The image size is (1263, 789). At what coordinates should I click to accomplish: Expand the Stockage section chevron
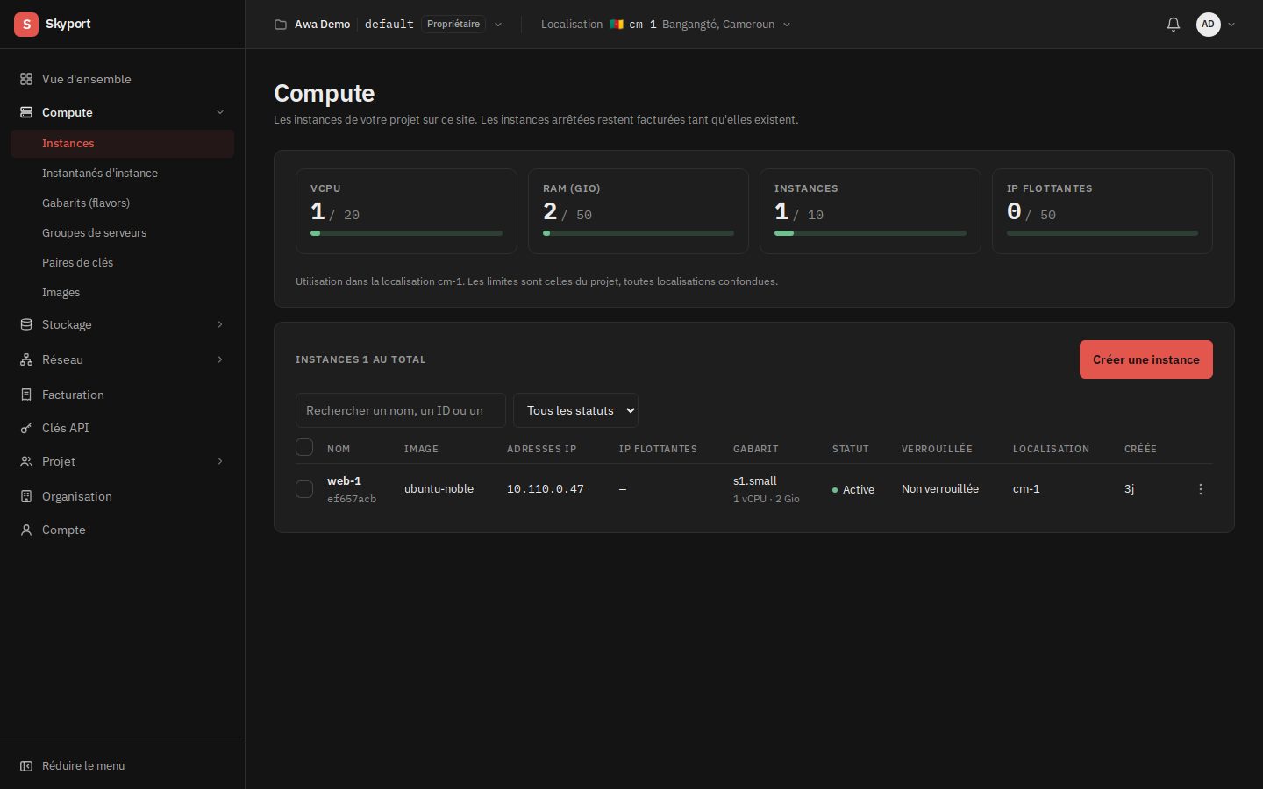(x=220, y=324)
